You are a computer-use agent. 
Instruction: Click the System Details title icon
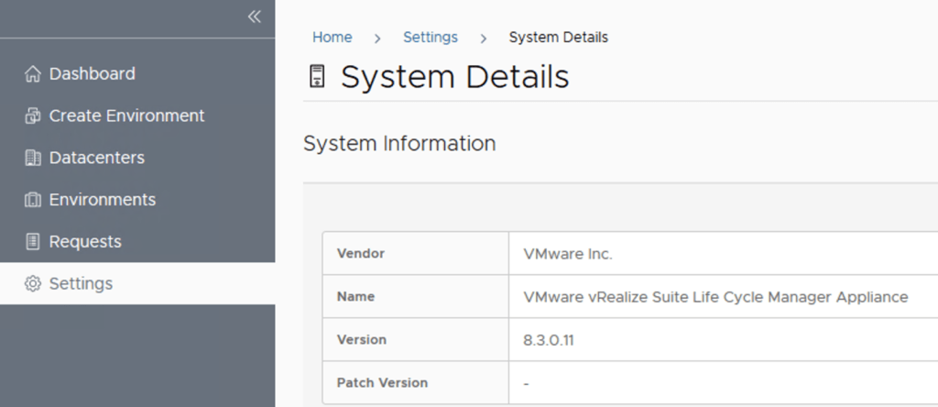click(317, 77)
